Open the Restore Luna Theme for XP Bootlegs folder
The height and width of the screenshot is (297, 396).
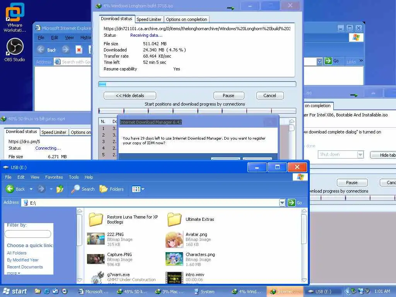[x=123, y=220]
